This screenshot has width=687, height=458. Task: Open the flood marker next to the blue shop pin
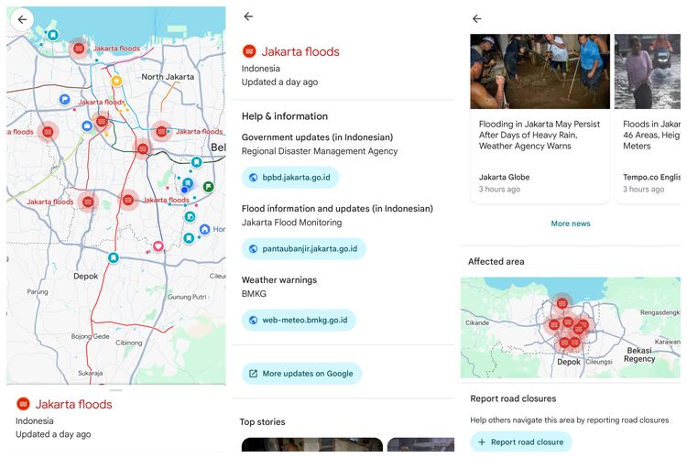click(x=102, y=121)
